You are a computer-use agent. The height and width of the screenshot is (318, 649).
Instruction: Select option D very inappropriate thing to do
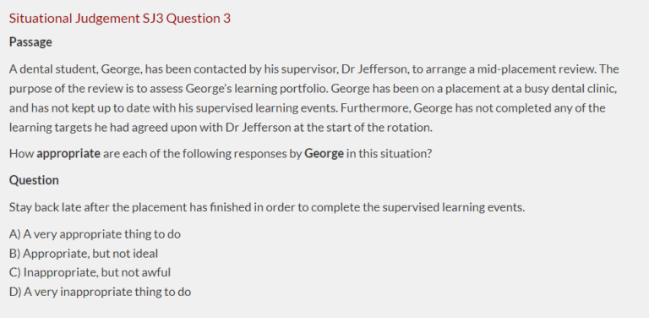point(101,292)
